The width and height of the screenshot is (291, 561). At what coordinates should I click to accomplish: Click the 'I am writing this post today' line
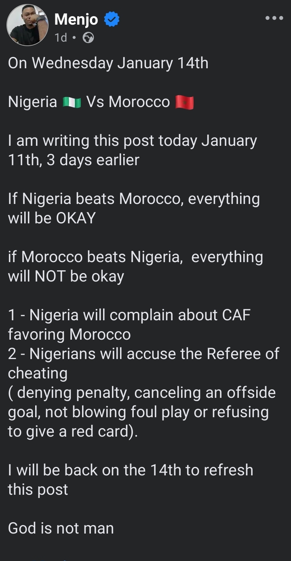tap(132, 141)
